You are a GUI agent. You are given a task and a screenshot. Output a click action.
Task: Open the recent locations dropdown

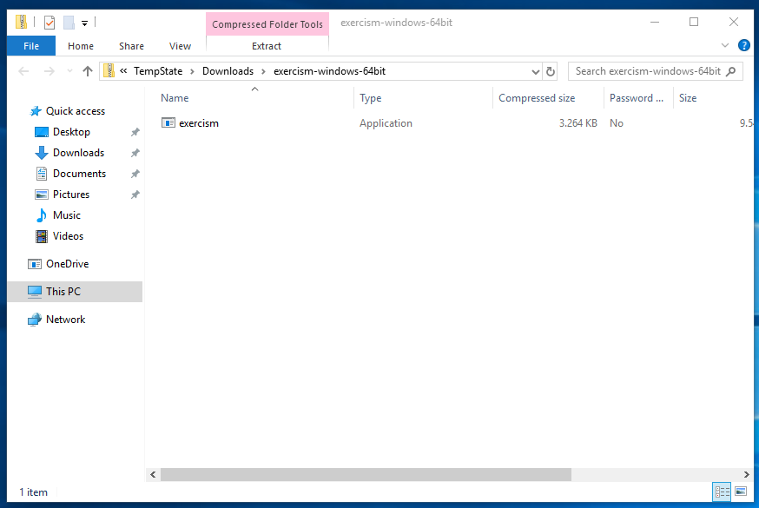(x=69, y=71)
